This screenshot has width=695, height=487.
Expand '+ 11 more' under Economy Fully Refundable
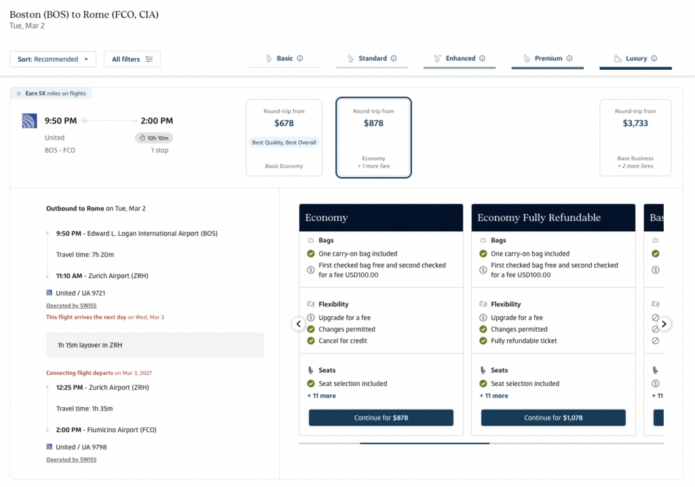tap(493, 395)
